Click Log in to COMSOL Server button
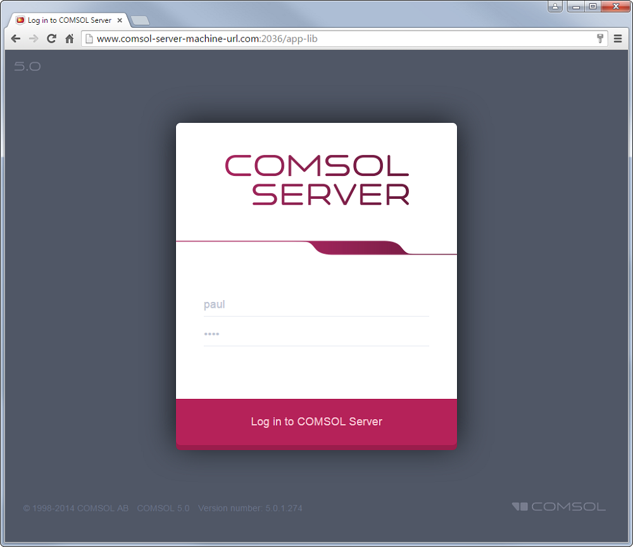This screenshot has height=547, width=633. (316, 423)
